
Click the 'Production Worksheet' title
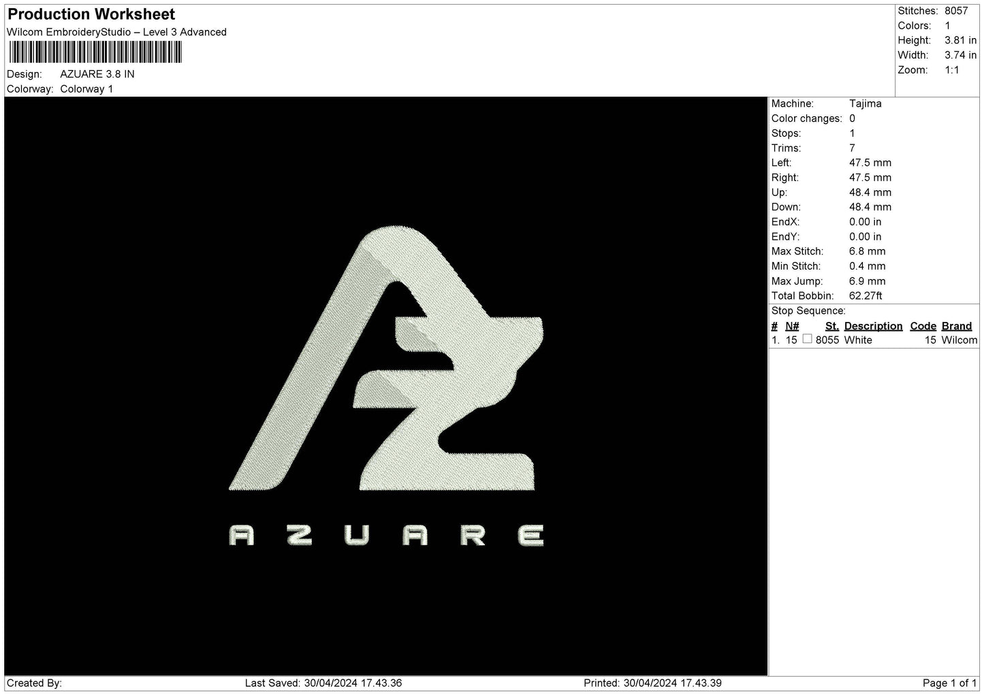[x=91, y=14]
